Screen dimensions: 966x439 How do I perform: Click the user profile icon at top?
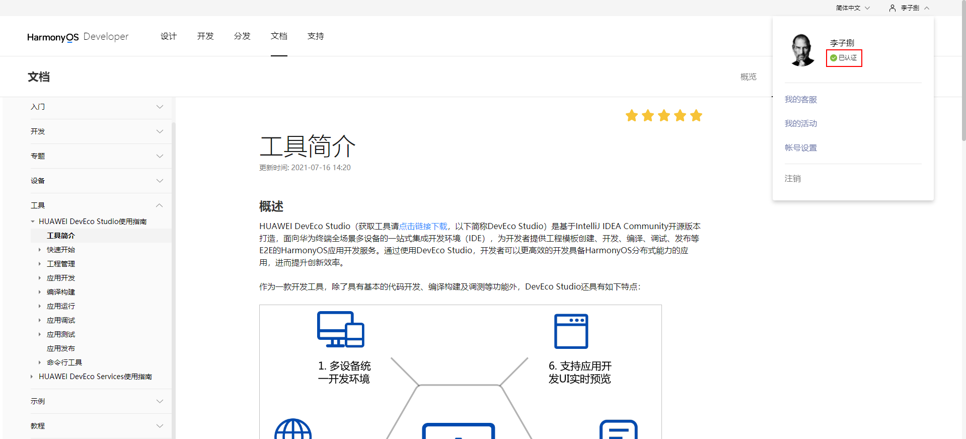pos(892,8)
